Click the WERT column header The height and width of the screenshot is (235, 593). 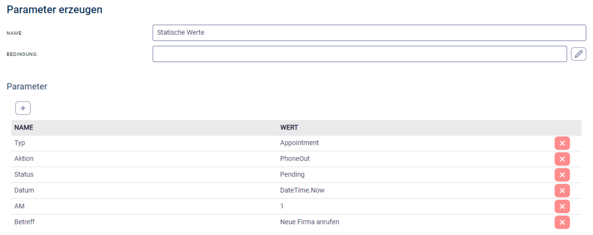pos(289,128)
